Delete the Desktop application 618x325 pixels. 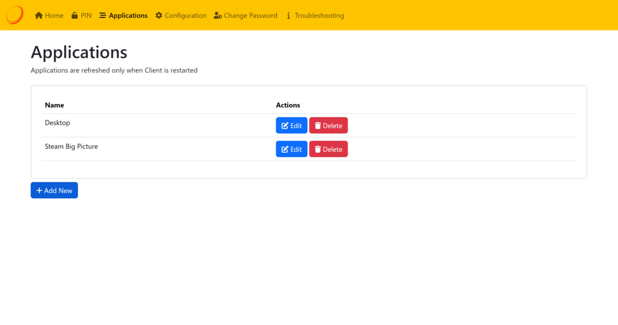pos(328,125)
